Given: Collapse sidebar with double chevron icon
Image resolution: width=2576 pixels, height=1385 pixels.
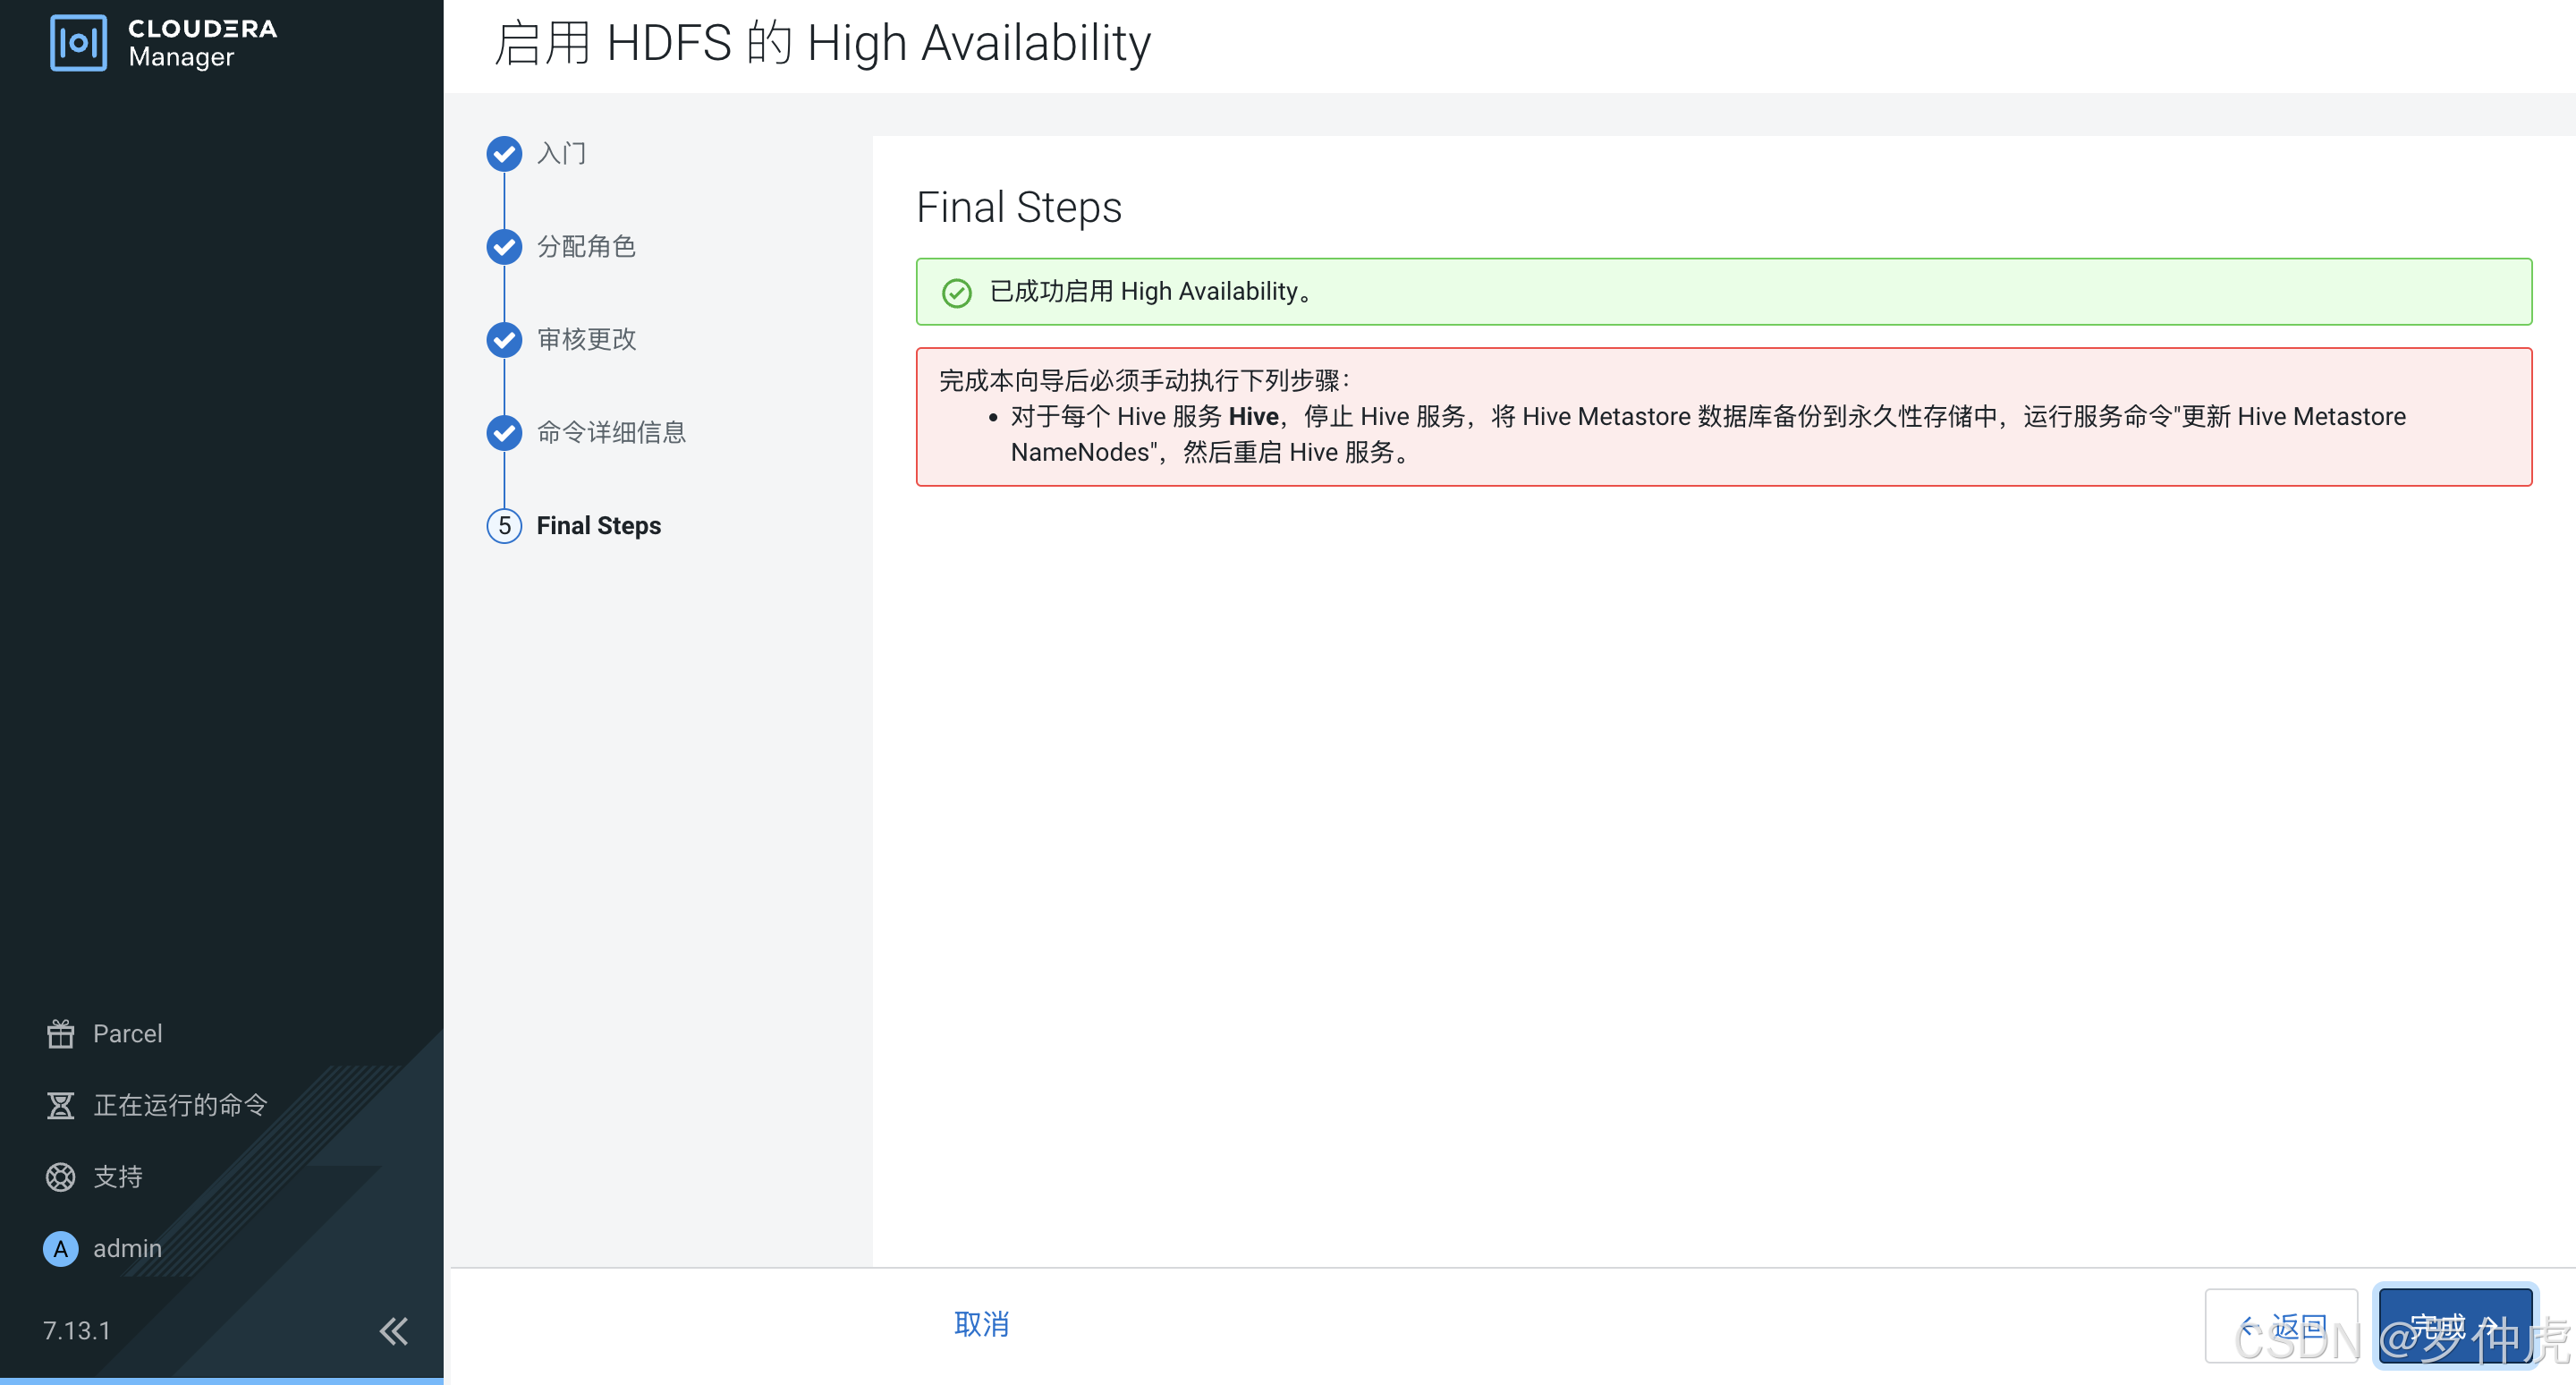Looking at the screenshot, I should pos(394,1331).
